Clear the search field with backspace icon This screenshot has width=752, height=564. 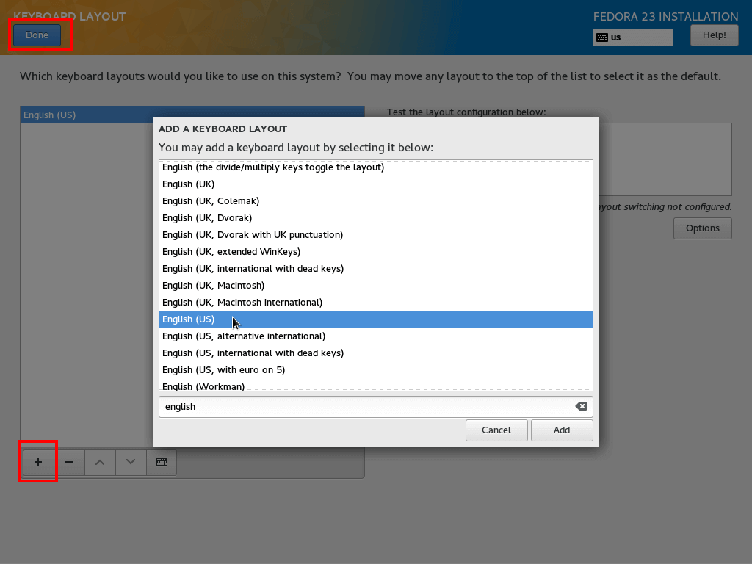580,406
